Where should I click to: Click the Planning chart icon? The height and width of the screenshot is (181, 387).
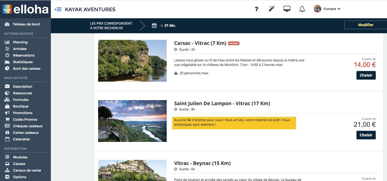point(7,42)
